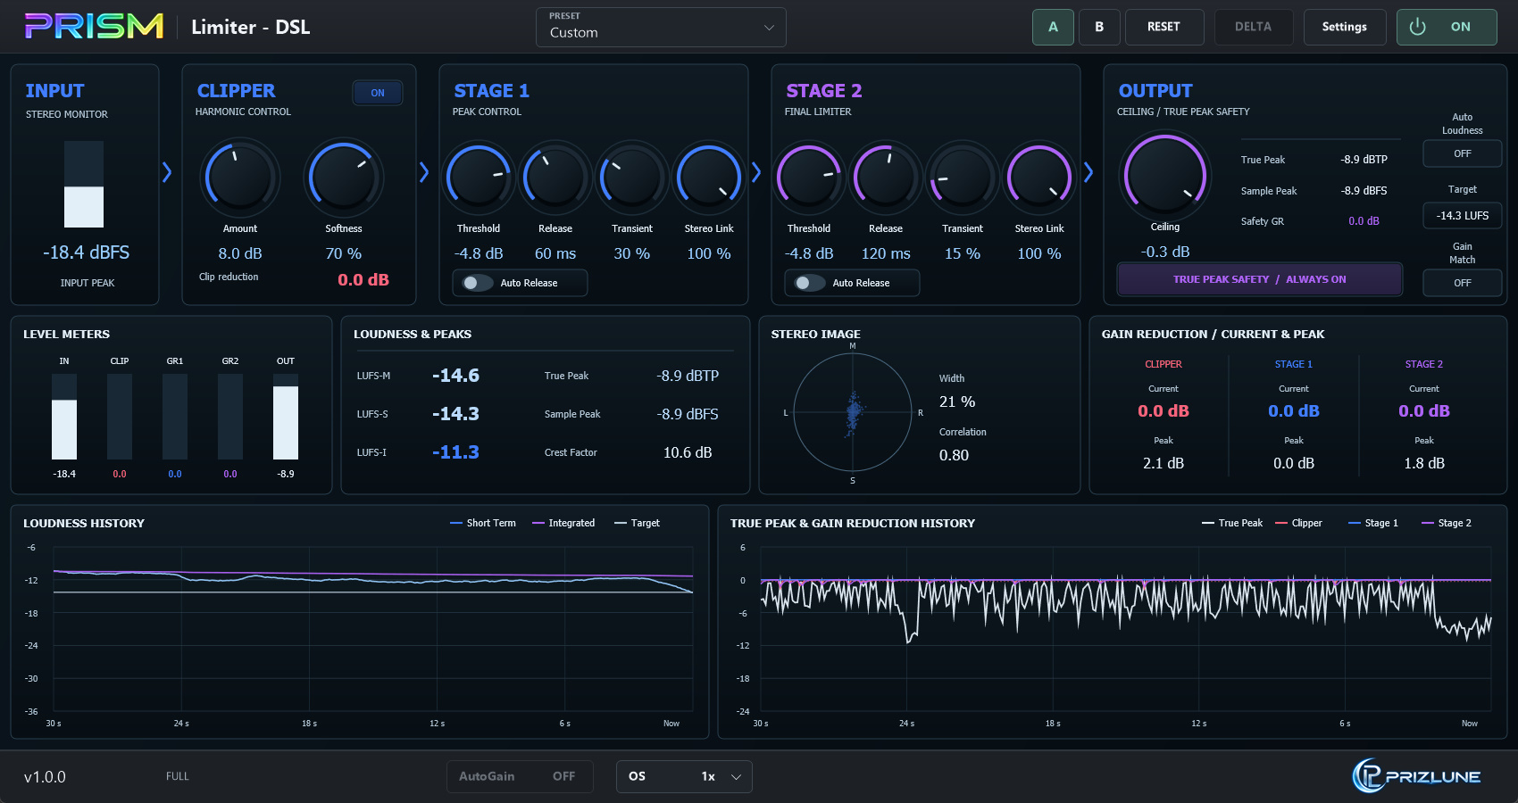Image resolution: width=1518 pixels, height=803 pixels.
Task: Click the chevron arrow between Stage 1 and Stage 2
Action: point(756,172)
